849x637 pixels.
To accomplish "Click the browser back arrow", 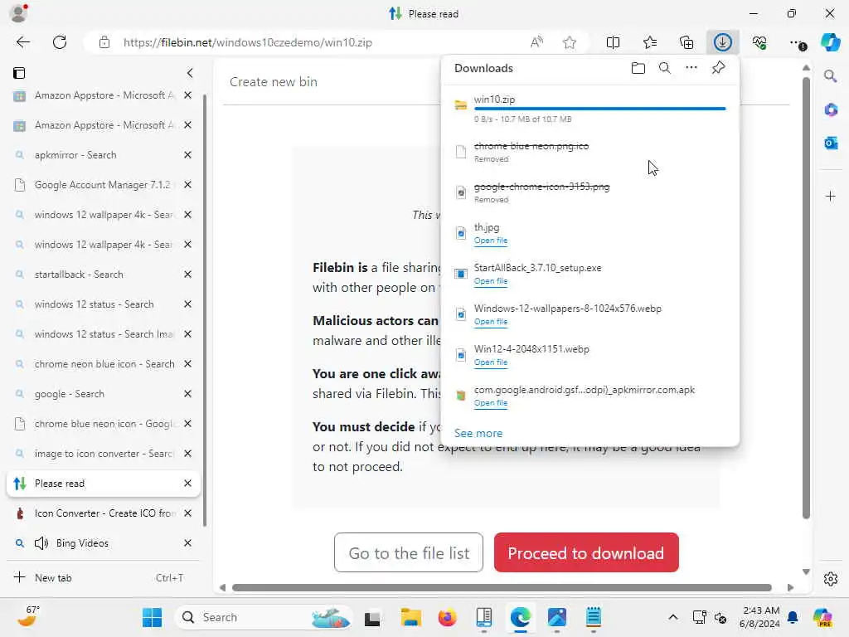I will point(22,42).
